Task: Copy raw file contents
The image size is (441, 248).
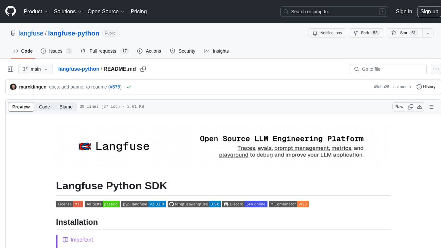Action: (x=411, y=107)
